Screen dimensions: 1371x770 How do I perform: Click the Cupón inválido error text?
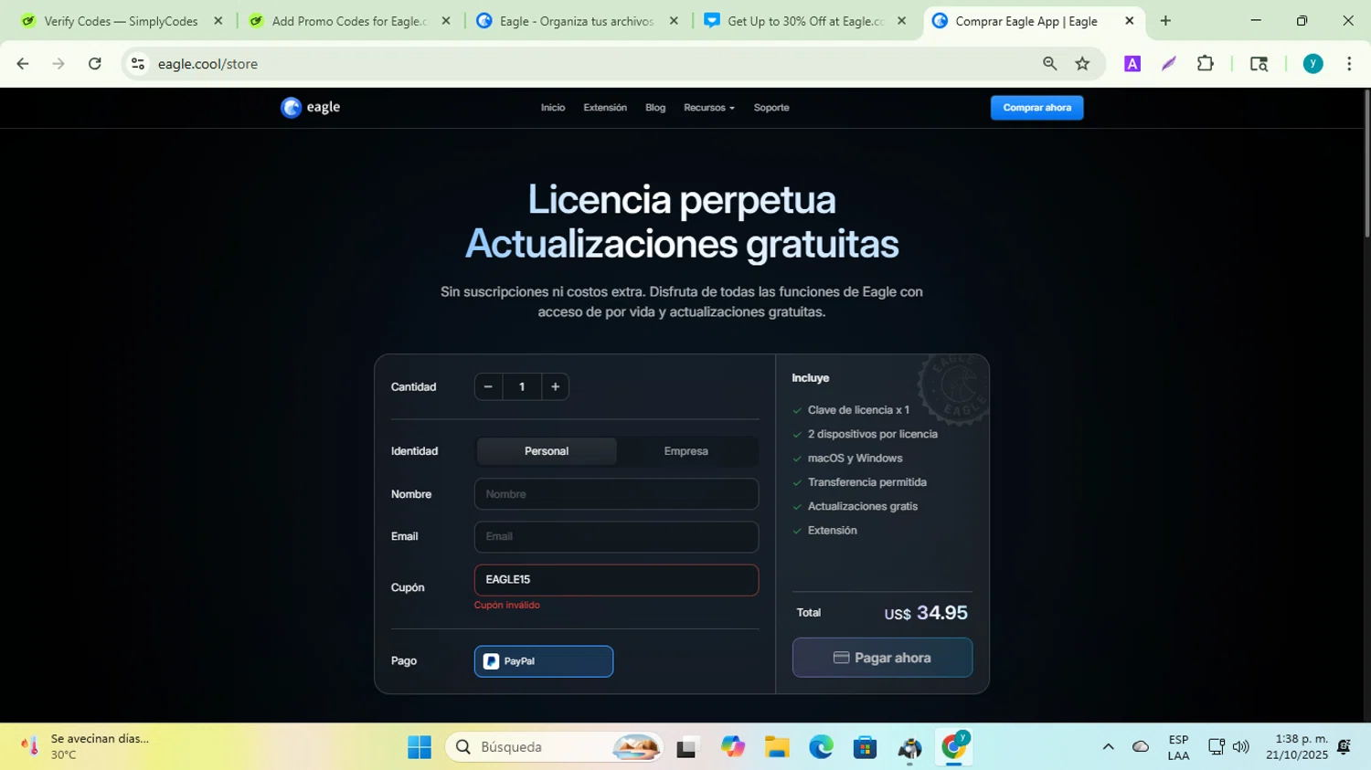[507, 606]
